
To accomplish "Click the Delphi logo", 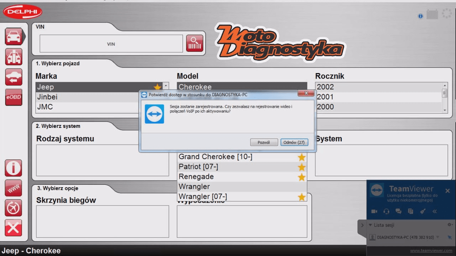I will pos(22,12).
